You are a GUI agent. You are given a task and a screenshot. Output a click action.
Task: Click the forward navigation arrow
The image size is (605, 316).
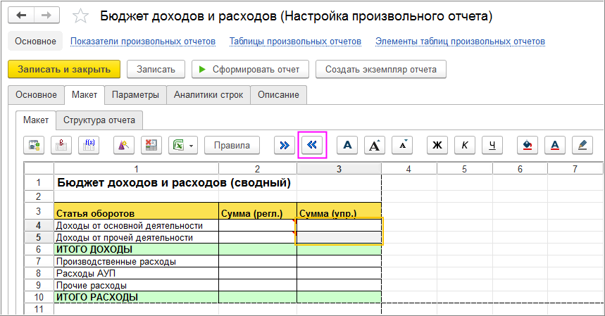tap(46, 15)
